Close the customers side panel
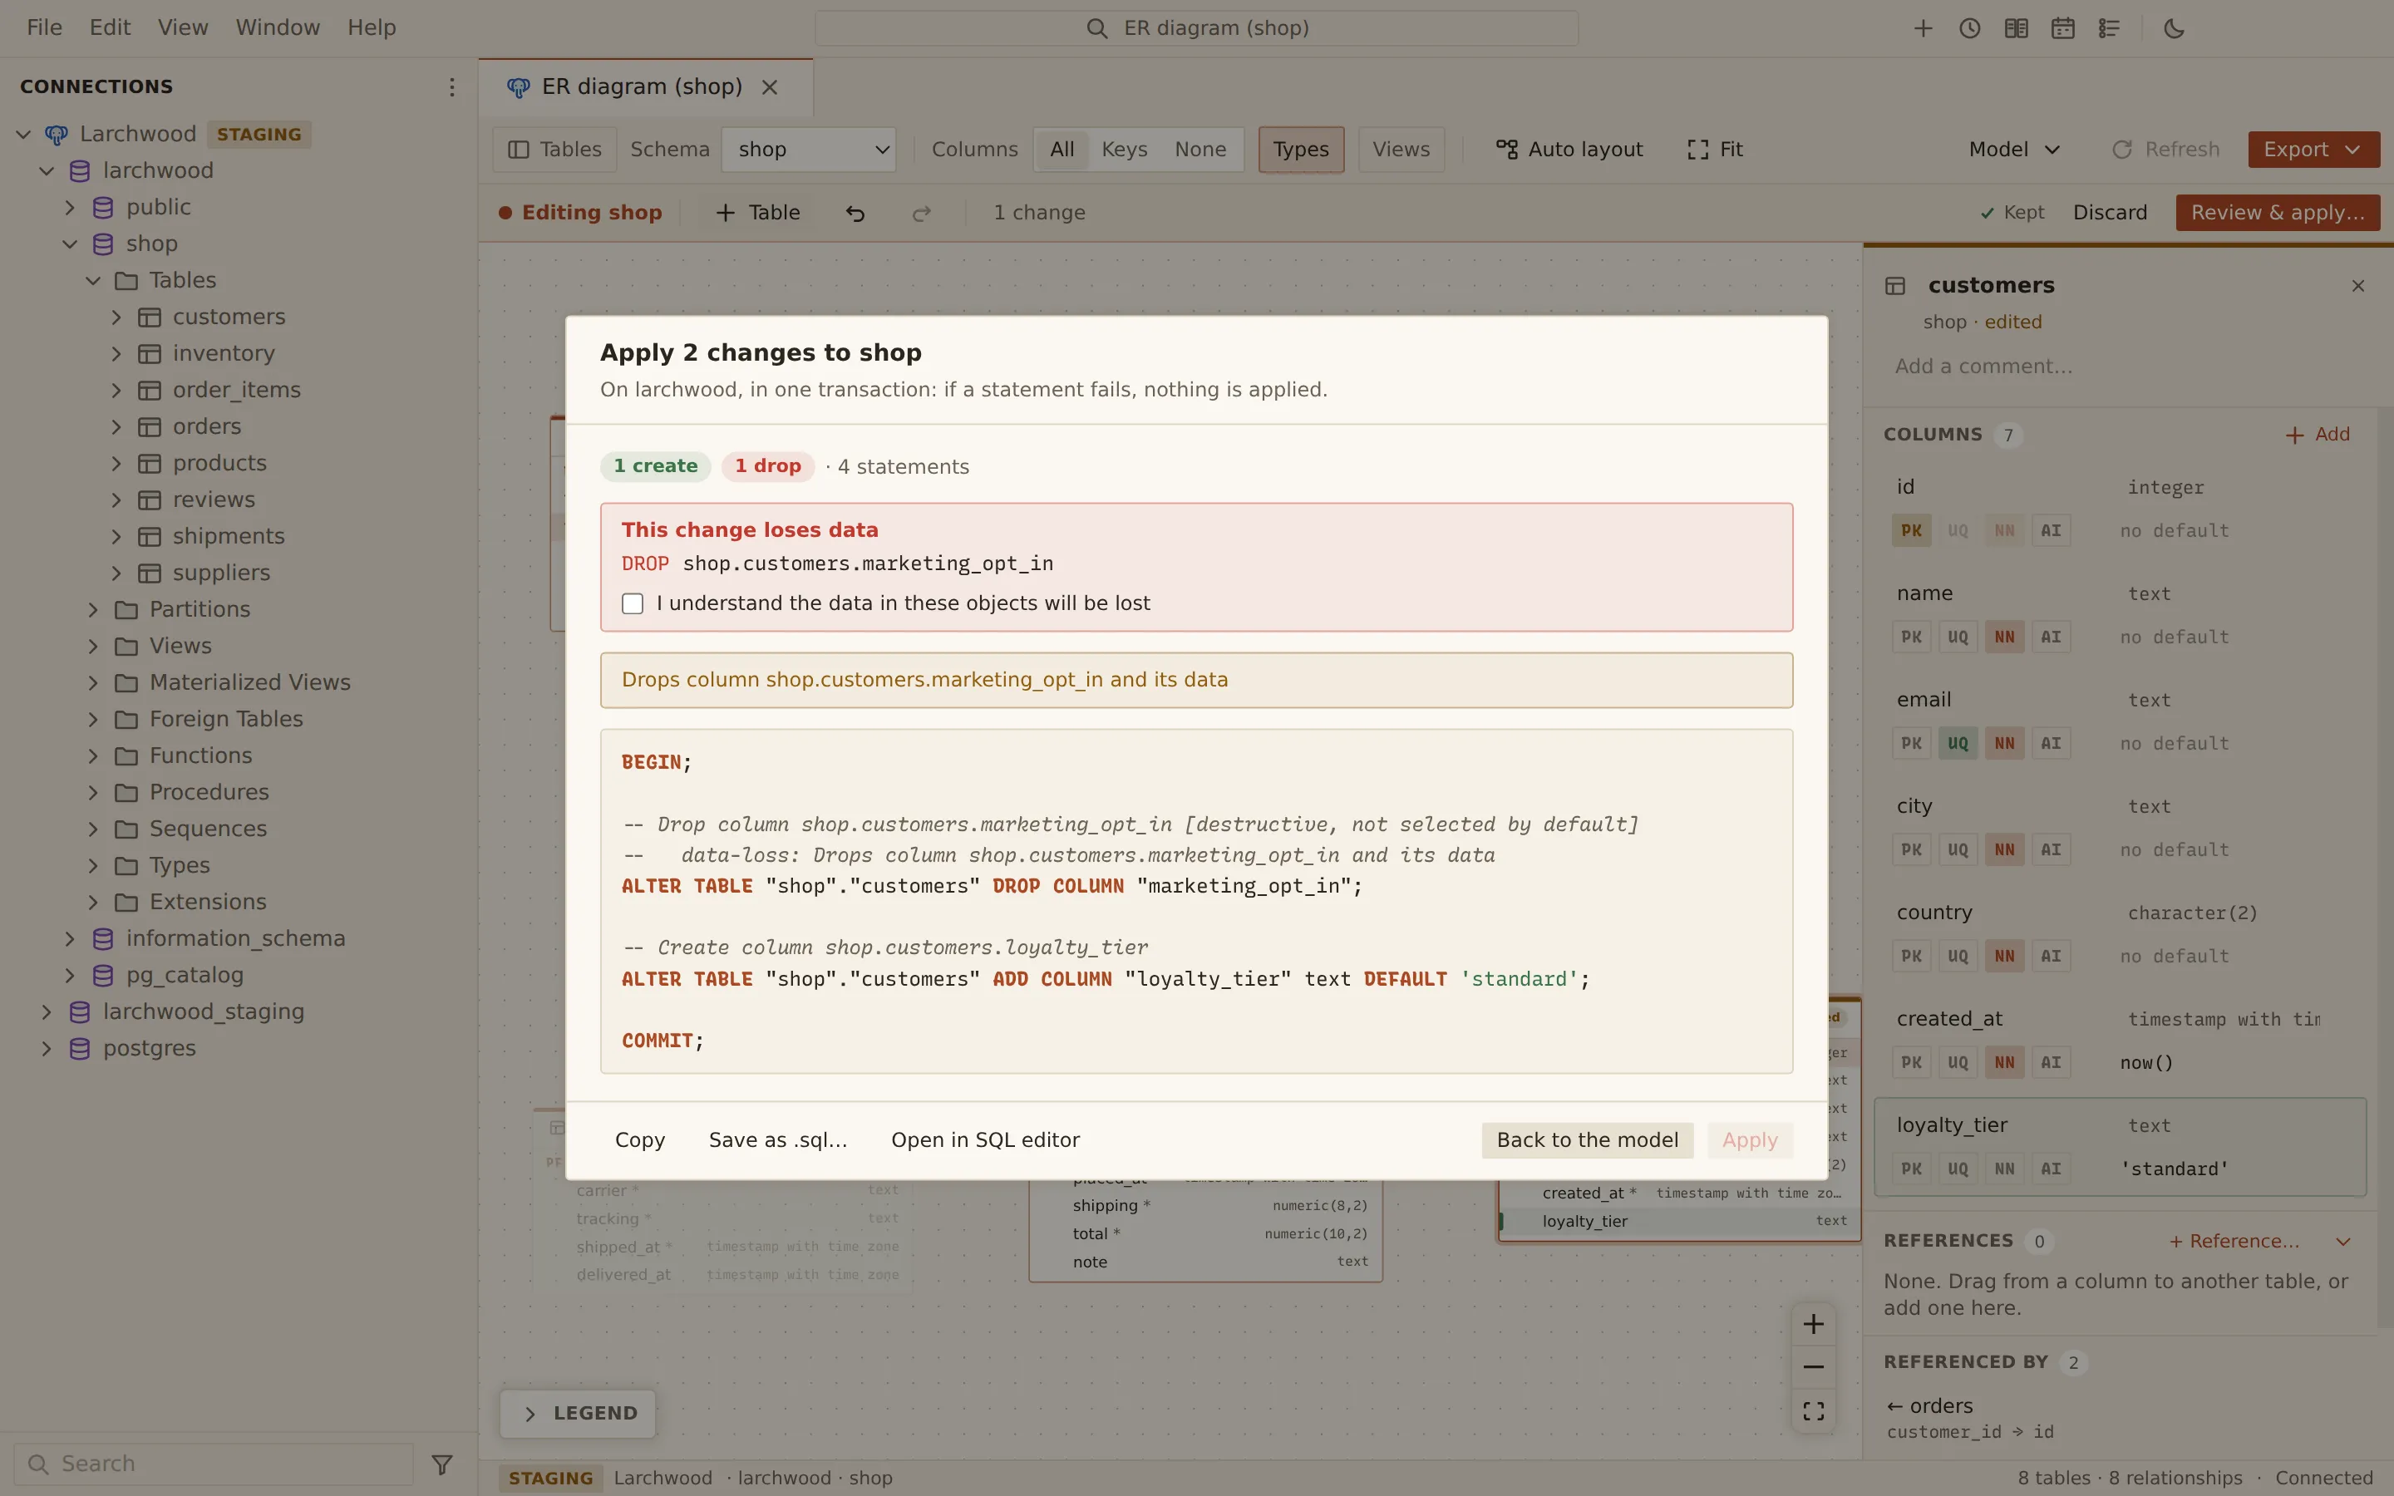Screen dimensions: 2394x1496 click(2357, 286)
